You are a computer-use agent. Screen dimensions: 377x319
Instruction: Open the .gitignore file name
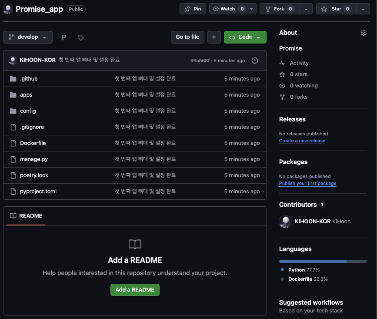(32, 127)
